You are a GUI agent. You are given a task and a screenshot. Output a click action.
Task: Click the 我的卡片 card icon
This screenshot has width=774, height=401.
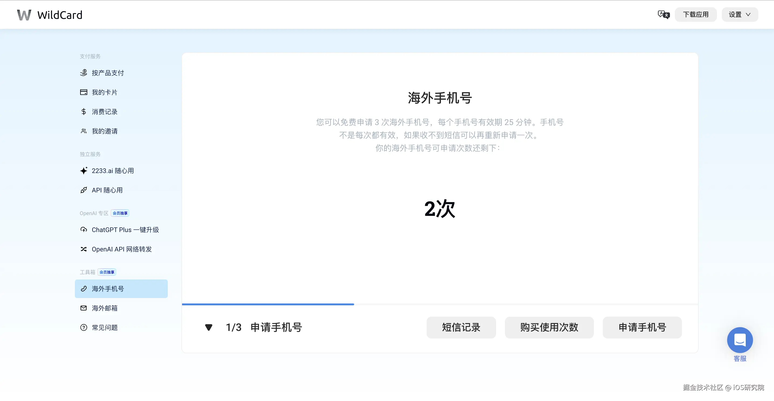coord(84,92)
